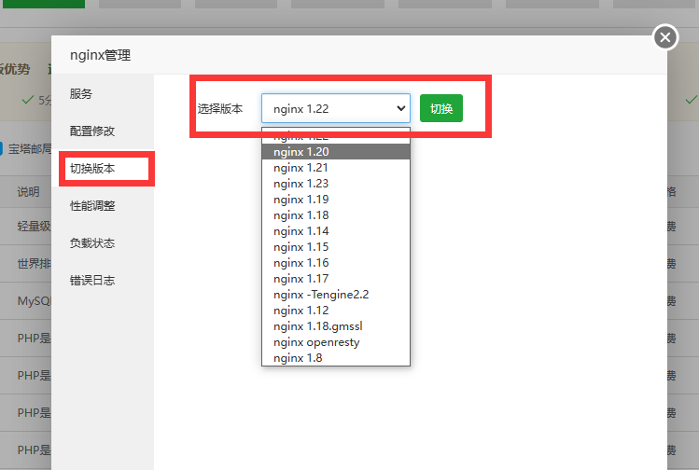Screen dimensions: 699x470
Task: Click the 选择版本 label
Action: (x=220, y=109)
